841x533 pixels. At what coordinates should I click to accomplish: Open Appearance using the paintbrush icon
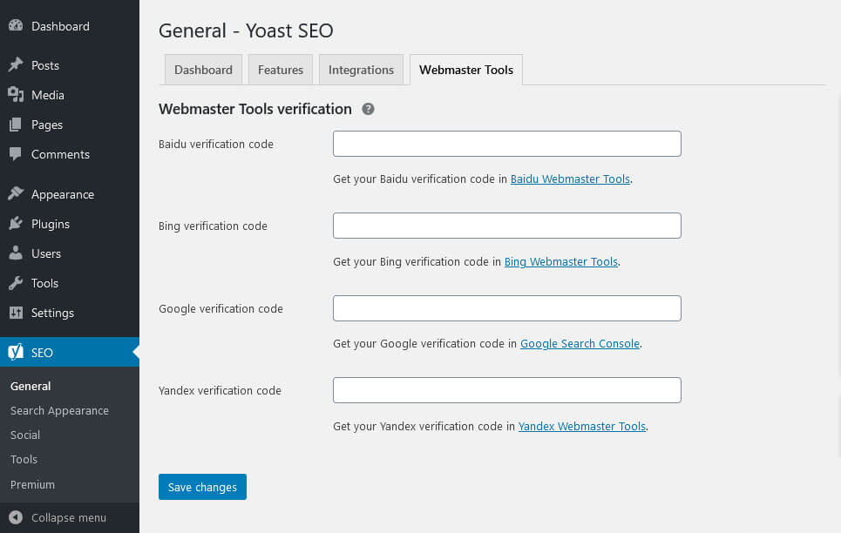[16, 193]
